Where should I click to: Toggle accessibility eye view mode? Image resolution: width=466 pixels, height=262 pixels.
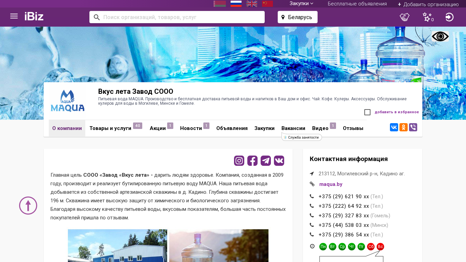440,37
